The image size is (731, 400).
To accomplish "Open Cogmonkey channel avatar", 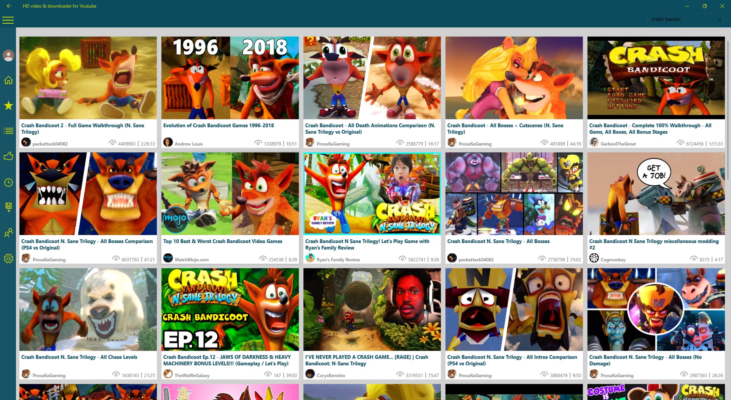I will (x=594, y=258).
